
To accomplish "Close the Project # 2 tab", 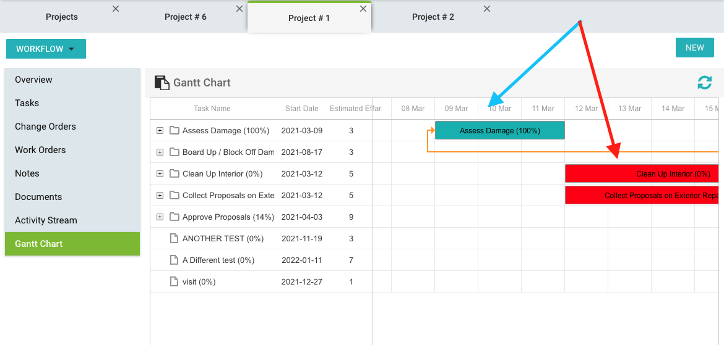I will (x=486, y=9).
